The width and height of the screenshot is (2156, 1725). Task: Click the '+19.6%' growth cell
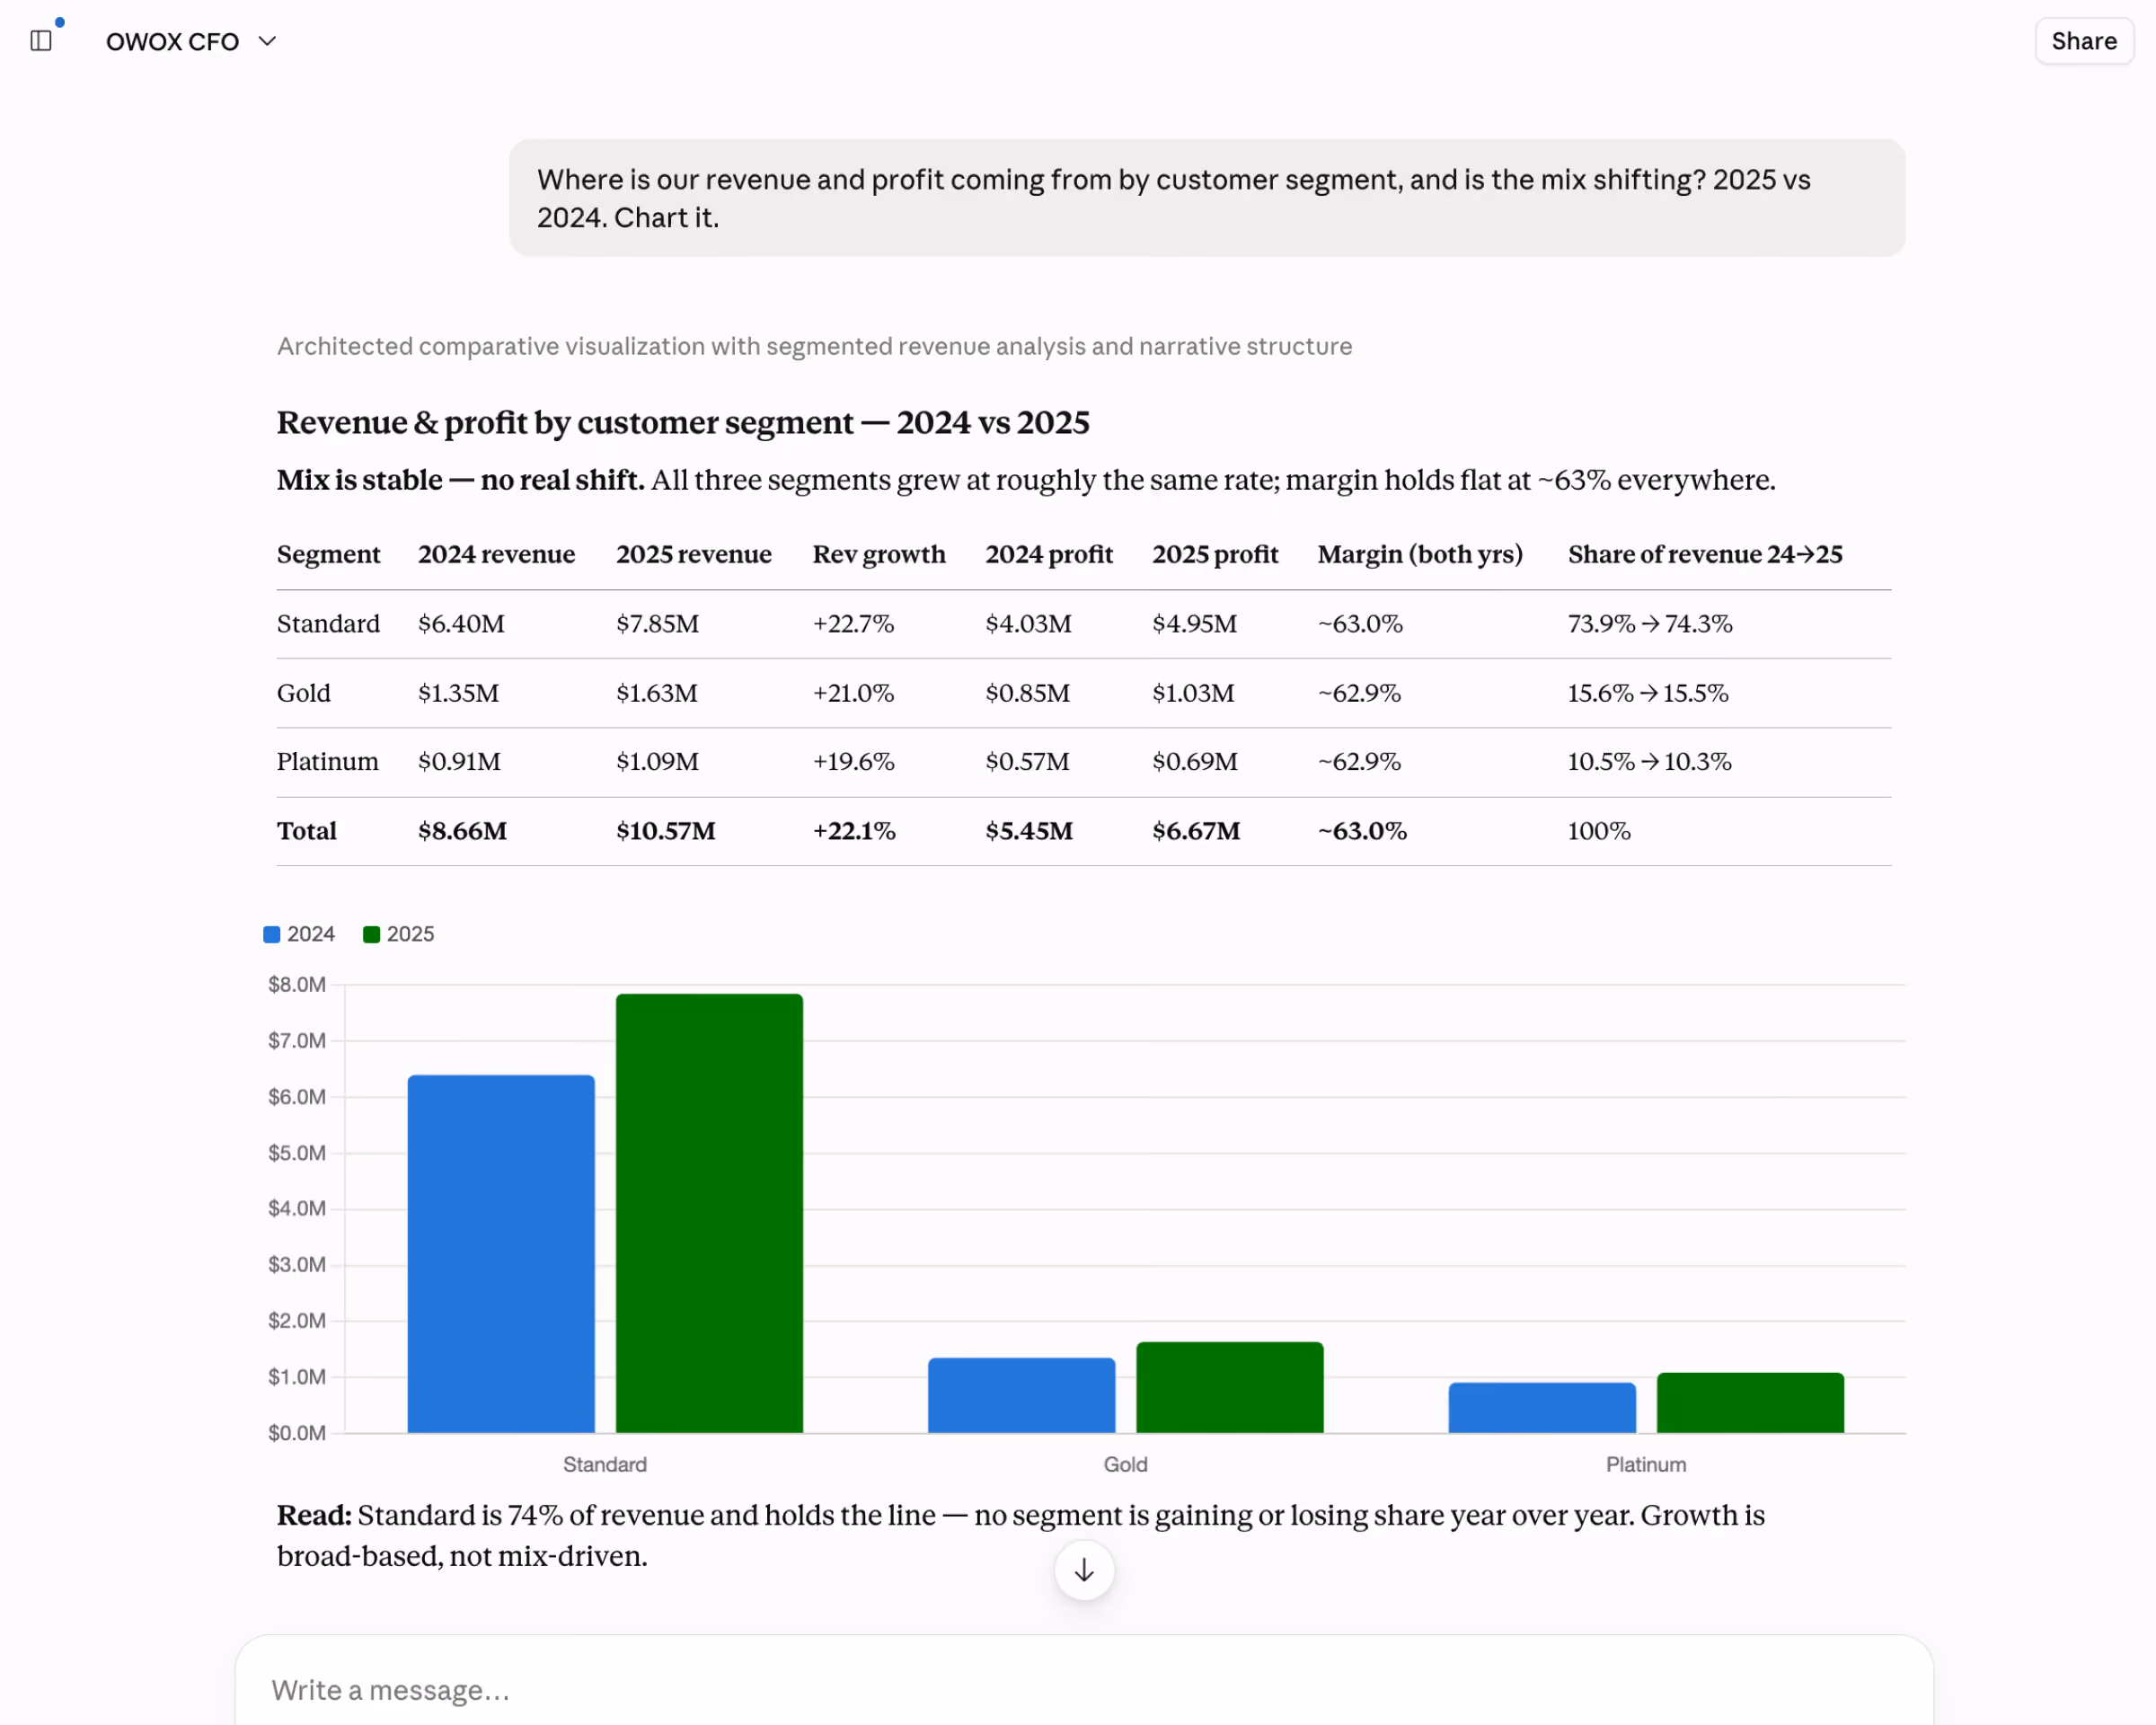click(x=853, y=761)
